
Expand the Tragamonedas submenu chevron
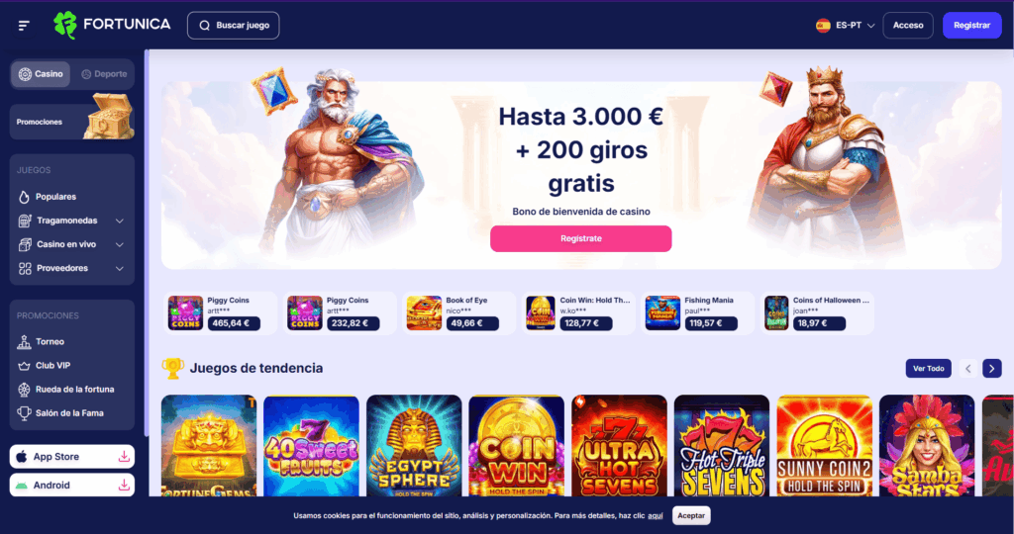pyautogui.click(x=120, y=221)
